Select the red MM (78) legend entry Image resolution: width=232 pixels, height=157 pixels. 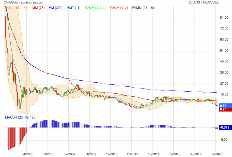tap(38, 8)
